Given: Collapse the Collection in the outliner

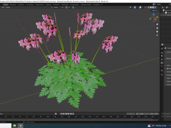Looking at the screenshot, I should (x=164, y=12).
